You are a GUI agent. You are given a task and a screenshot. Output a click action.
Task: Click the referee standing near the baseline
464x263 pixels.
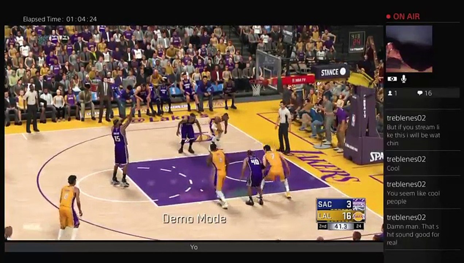tap(284, 127)
